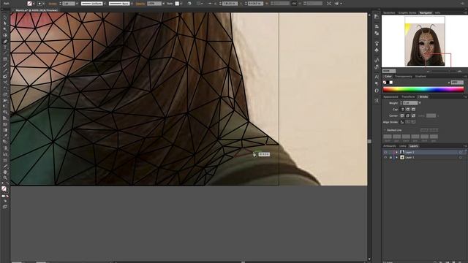
Task: Select the Selection tool (black arrow)
Action: [x=5, y=18]
